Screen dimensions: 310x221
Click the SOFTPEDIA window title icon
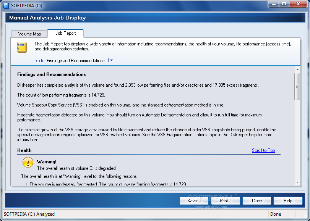(x=6, y=5)
